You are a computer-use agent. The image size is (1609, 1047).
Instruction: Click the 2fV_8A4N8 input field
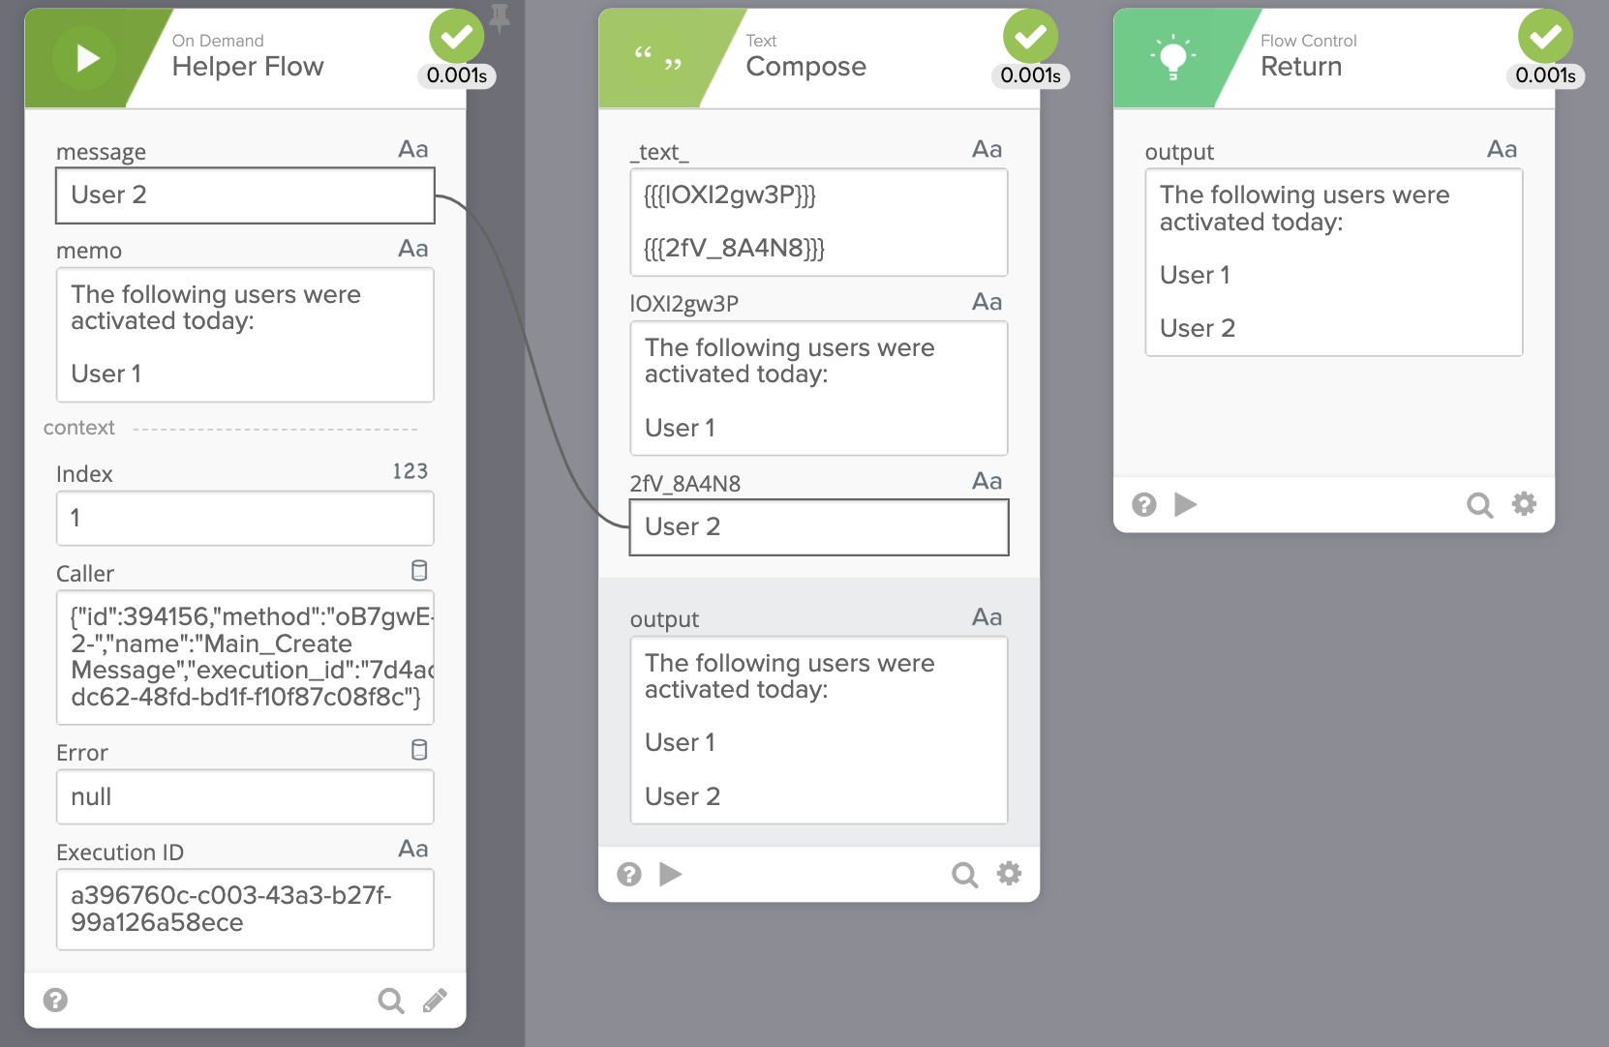(818, 527)
